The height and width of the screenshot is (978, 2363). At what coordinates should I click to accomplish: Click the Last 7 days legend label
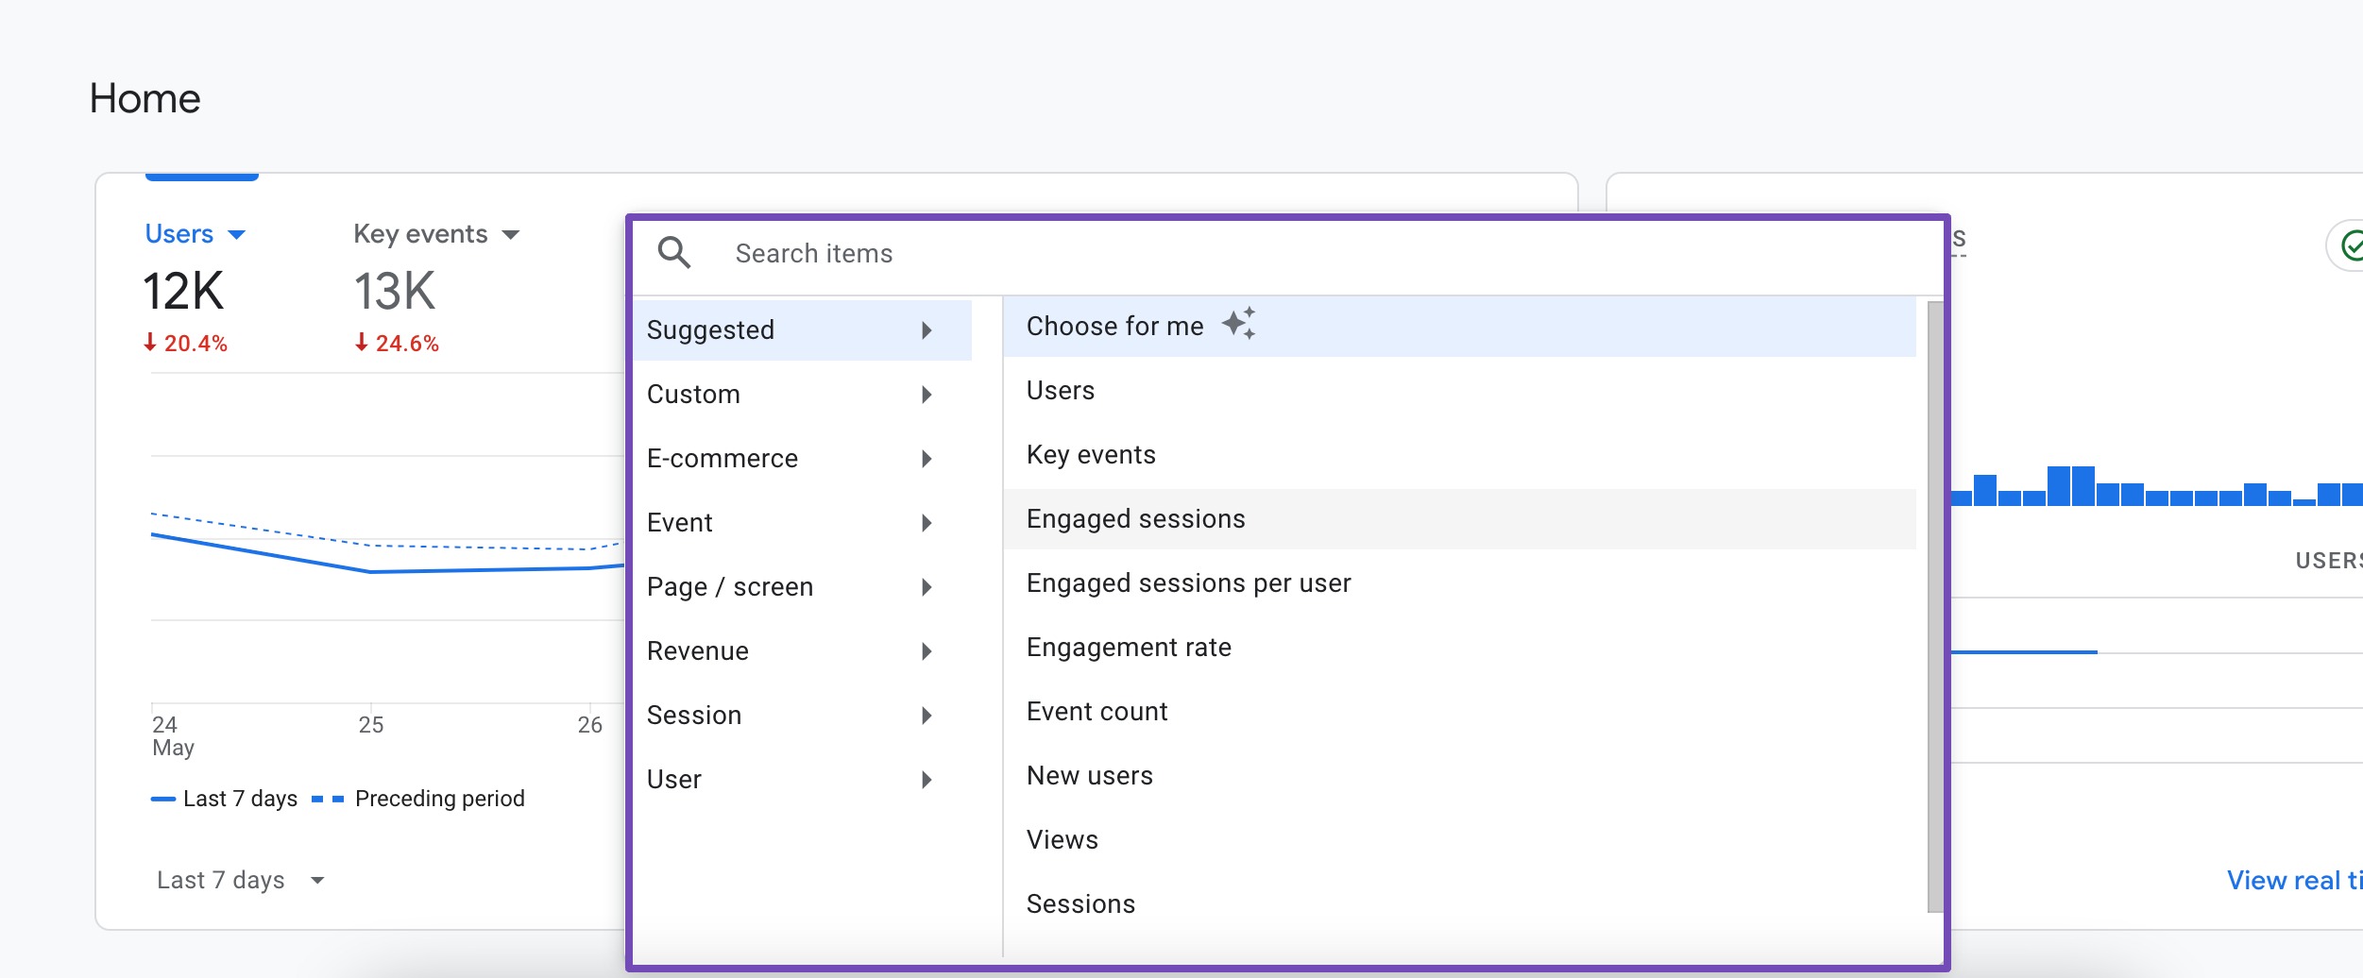tap(240, 799)
